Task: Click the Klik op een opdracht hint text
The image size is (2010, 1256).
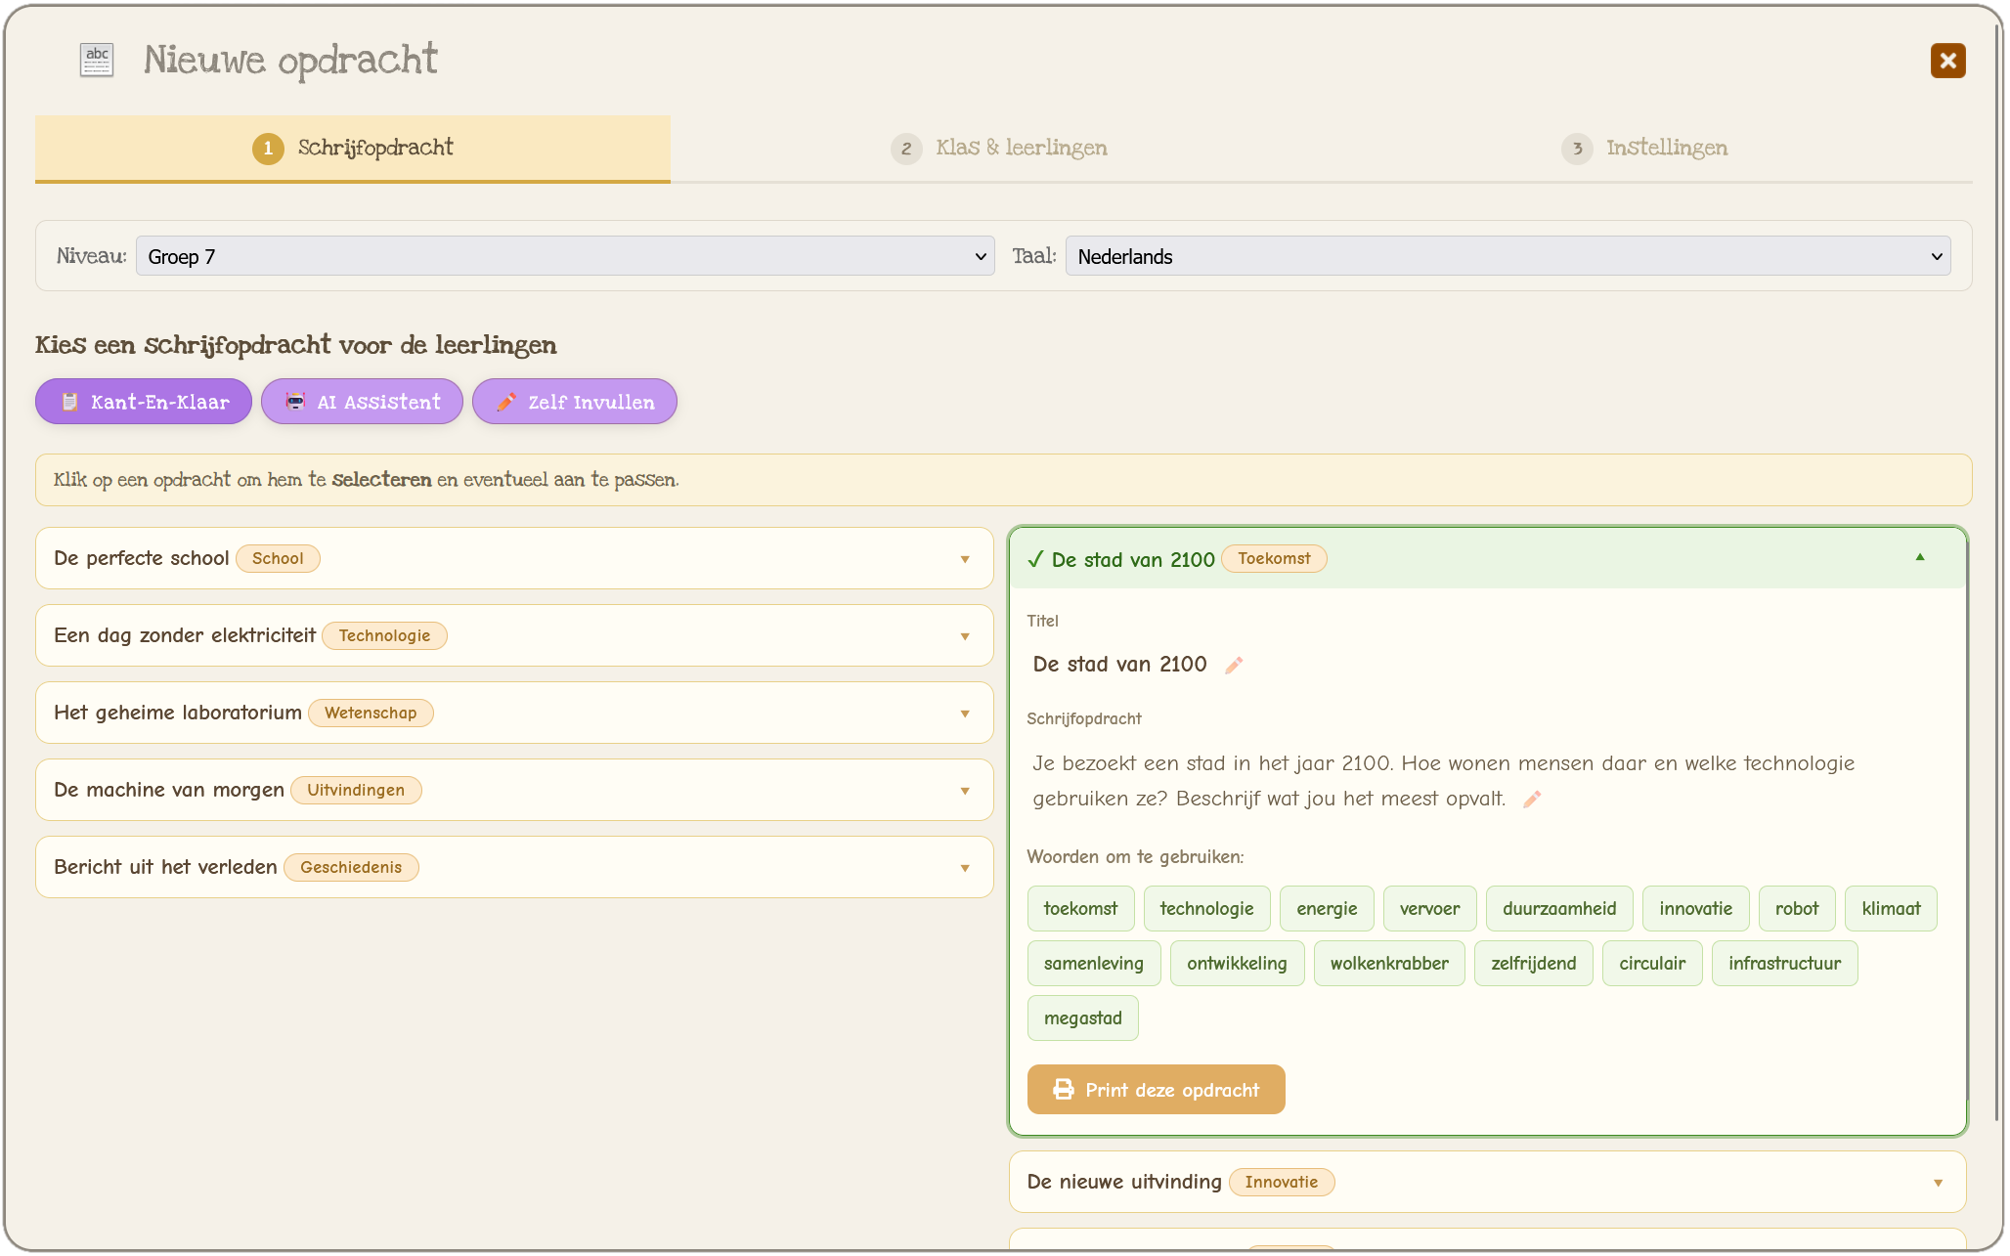Action: click(x=366, y=480)
